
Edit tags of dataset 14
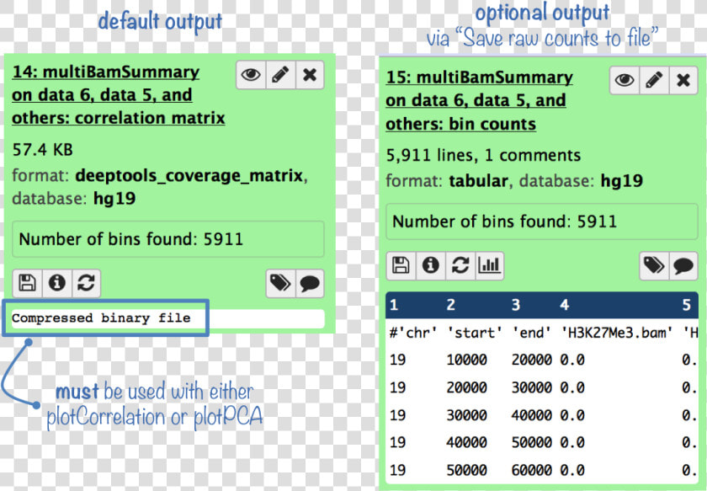[x=280, y=283]
